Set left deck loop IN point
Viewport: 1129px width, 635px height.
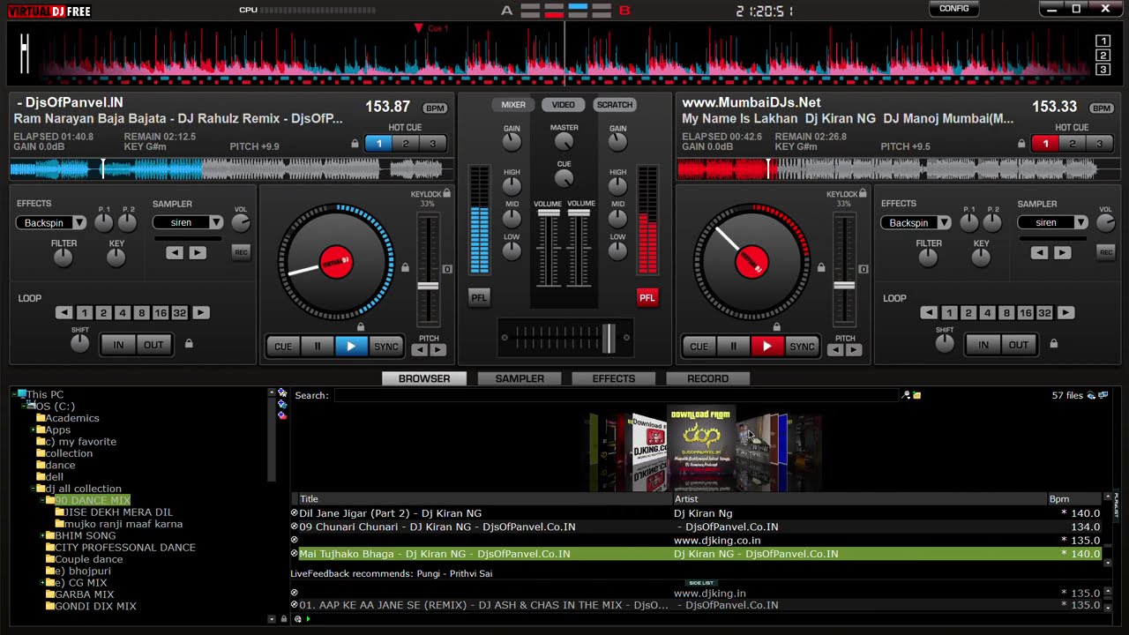pyautogui.click(x=118, y=345)
